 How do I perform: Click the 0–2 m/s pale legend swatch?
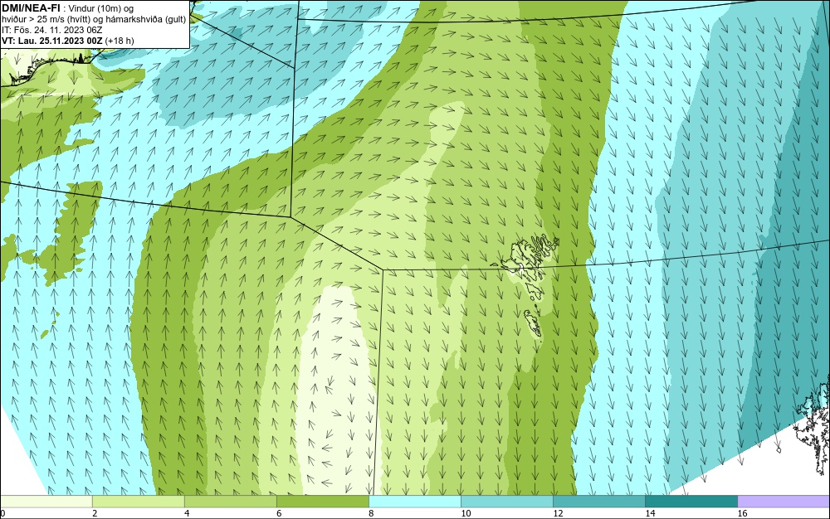[46, 501]
